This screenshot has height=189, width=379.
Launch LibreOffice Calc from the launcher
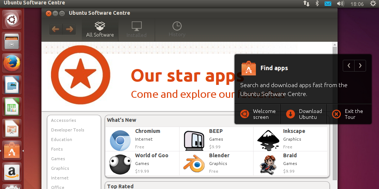[11, 107]
